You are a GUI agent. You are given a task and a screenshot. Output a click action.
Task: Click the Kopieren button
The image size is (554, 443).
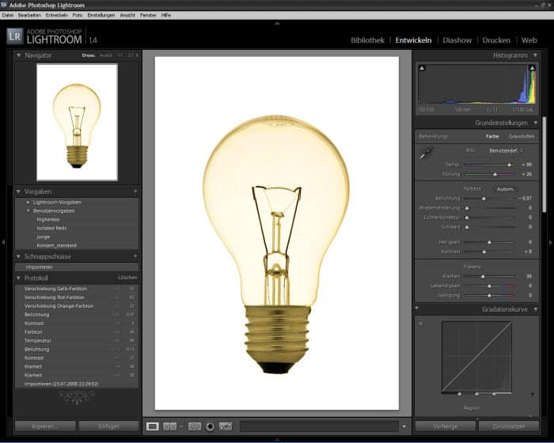pyautogui.click(x=45, y=426)
